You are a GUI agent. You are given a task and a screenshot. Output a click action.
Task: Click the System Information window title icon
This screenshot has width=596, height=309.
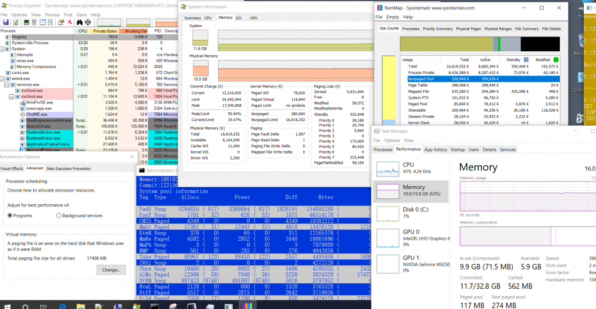(x=183, y=7)
